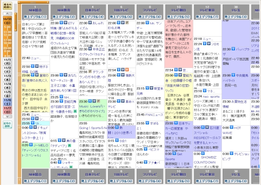Click 地上デジタル(3) under テレ玉 header above listings

click(236, 17)
